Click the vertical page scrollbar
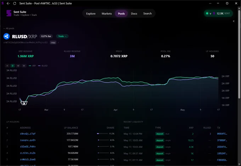 [239, 54]
